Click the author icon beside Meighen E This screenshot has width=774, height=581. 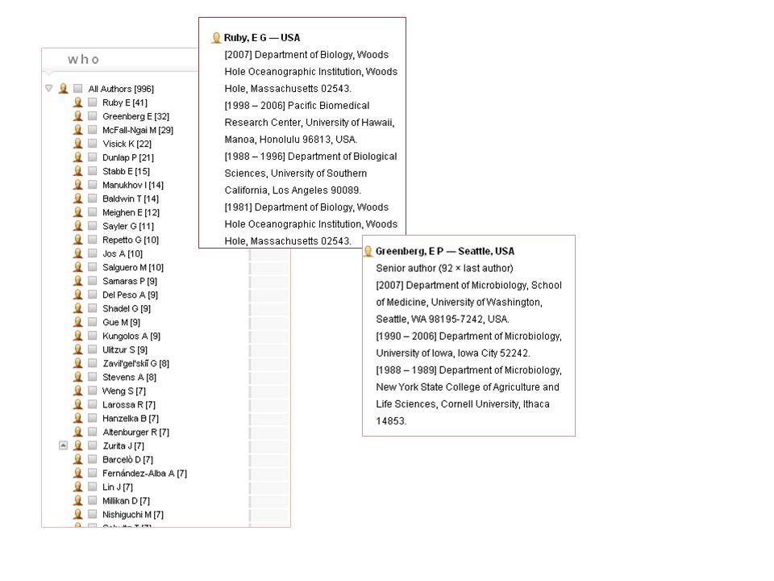[x=78, y=212]
